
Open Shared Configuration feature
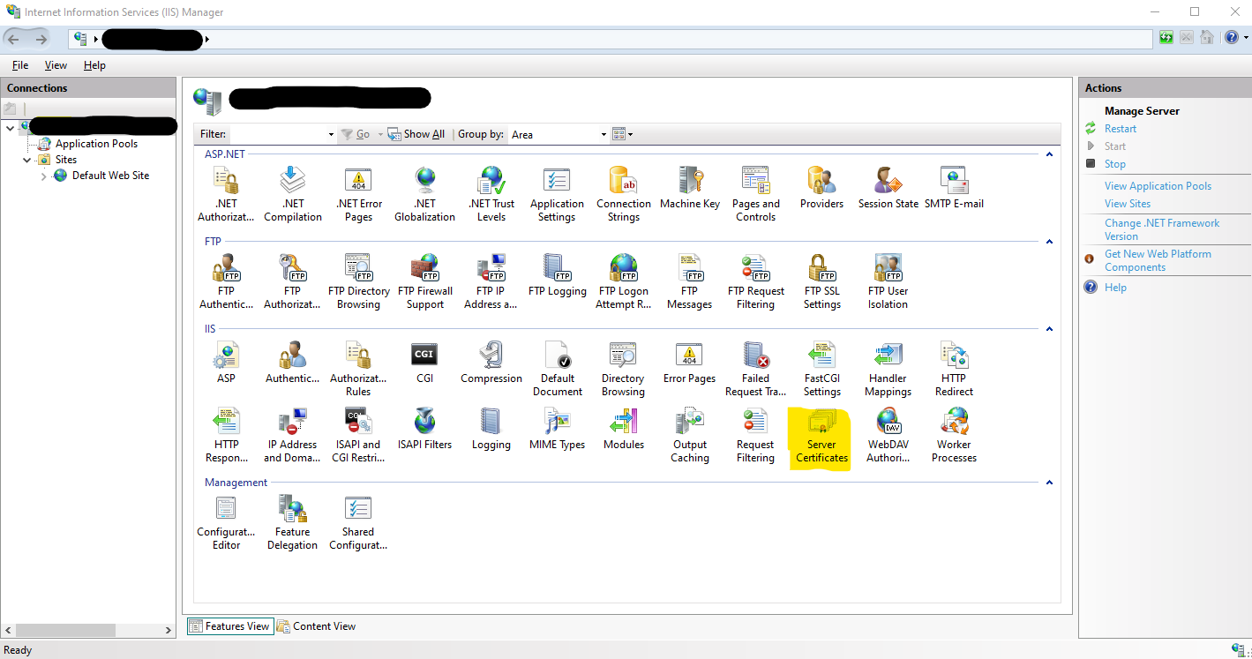point(358,522)
